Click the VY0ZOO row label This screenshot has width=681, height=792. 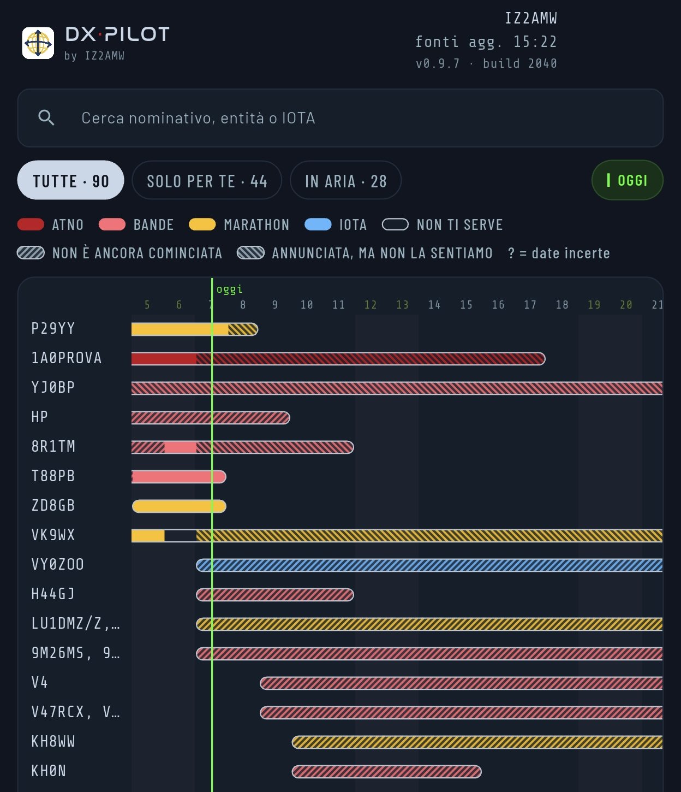coord(58,565)
